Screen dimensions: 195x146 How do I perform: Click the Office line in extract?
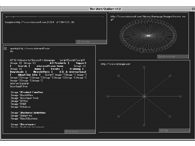(24, 101)
